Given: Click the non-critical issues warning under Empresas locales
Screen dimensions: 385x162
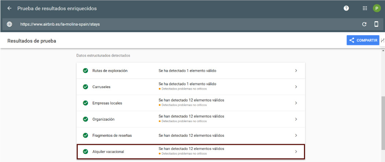Looking at the screenshot, I should (x=183, y=105).
